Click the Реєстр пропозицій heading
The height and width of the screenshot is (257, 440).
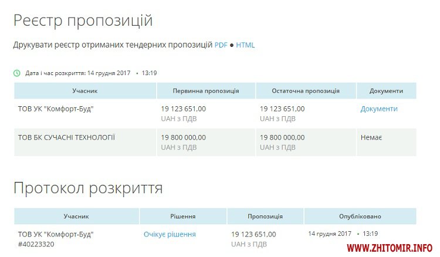click(x=83, y=21)
